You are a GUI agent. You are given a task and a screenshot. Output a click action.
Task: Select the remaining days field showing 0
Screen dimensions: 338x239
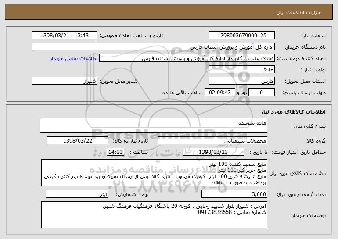262,93
